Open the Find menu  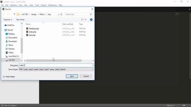pos(21,5)
